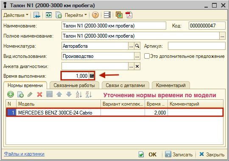Image resolution: width=229 pixels, height=161 pixels.
Task: Click the edit pencil icon
Action: pos(30,94)
